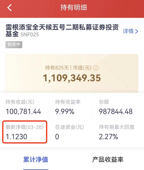
Task: Tap the chevron next to 详情
Action: 137,31
